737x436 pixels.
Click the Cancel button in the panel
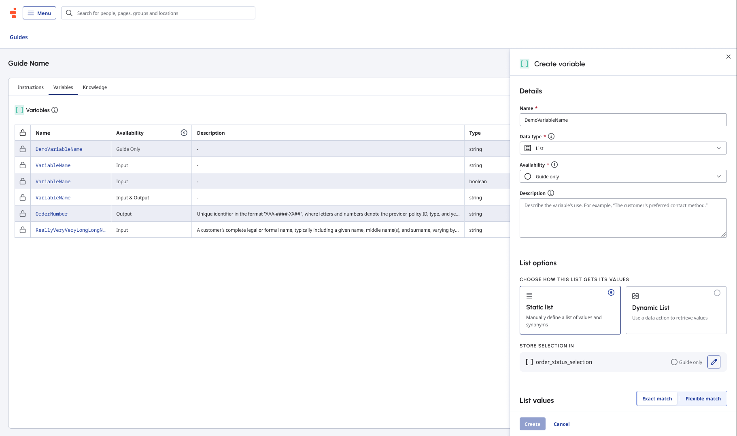point(561,424)
